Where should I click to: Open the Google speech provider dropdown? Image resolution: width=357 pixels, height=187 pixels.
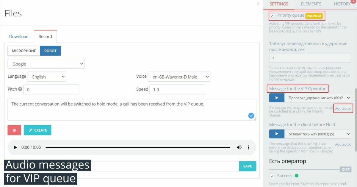[x=46, y=63]
